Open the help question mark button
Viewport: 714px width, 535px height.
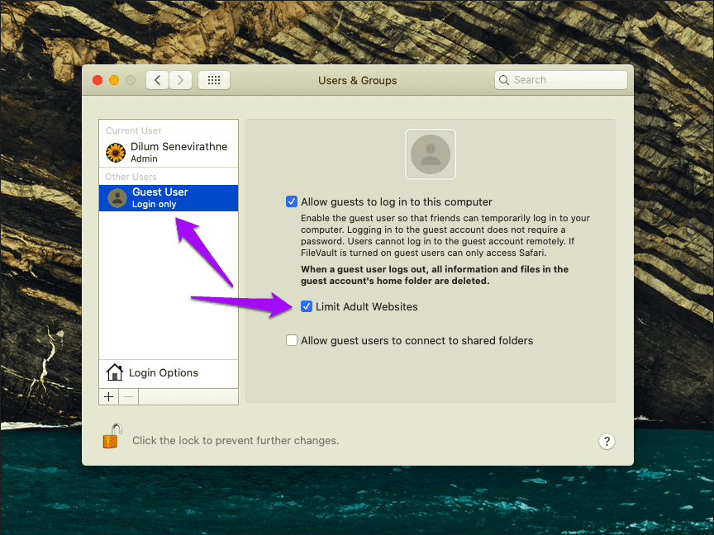[607, 441]
